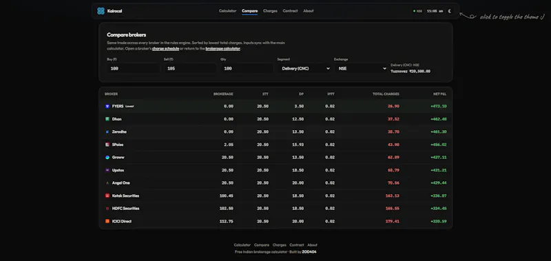Click the 11:05 am clock display
Image resolution: width=551 pixels, height=261 pixels.
coord(435,11)
